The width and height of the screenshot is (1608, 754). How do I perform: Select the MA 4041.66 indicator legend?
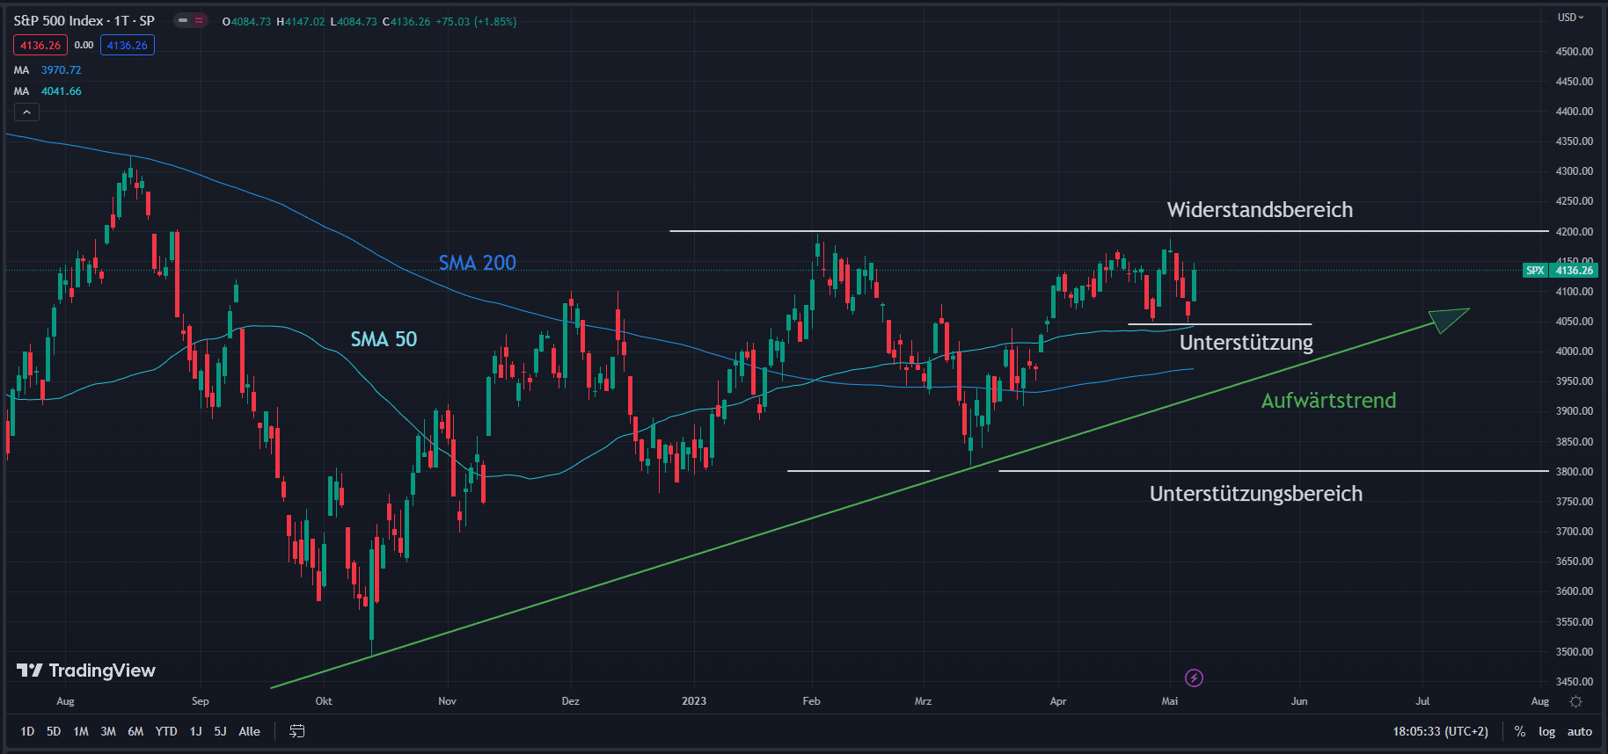coord(48,91)
